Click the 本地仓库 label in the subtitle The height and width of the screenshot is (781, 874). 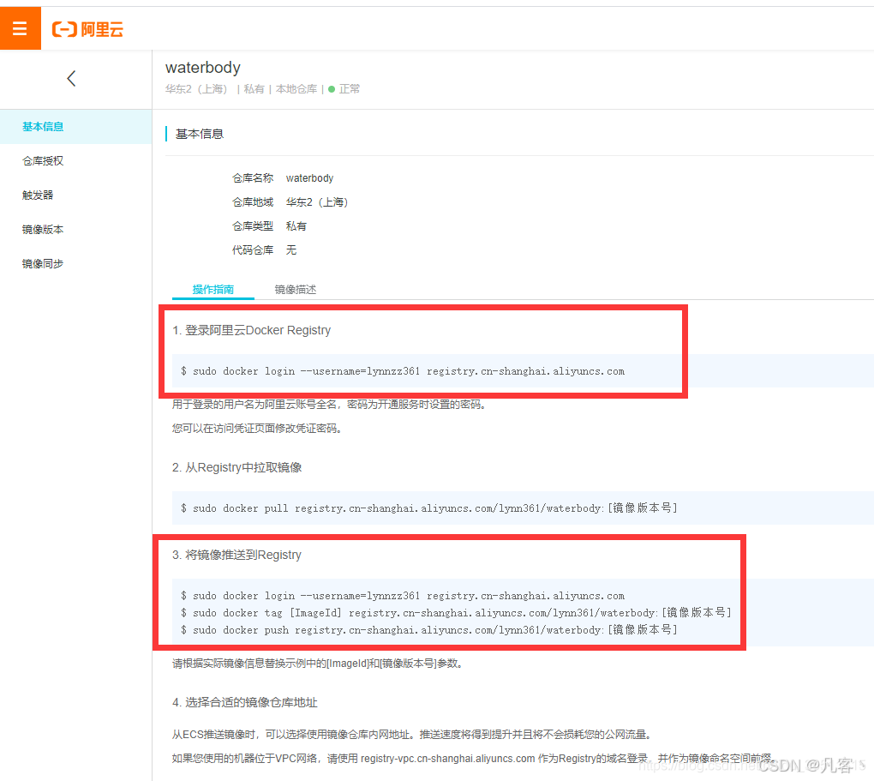[x=296, y=89]
